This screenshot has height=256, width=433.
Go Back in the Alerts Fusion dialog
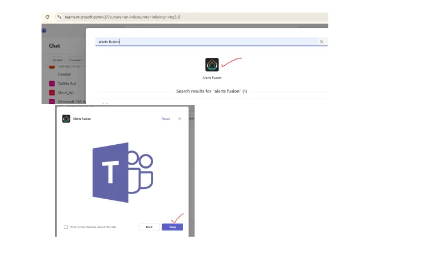(149, 227)
